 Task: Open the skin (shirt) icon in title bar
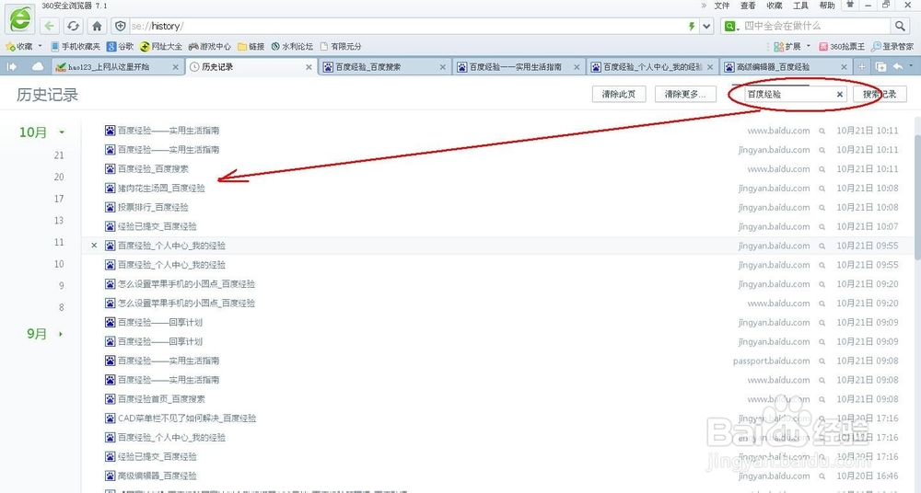tap(849, 5)
